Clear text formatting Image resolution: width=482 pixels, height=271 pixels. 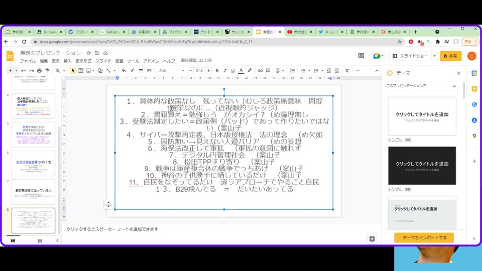(347, 71)
